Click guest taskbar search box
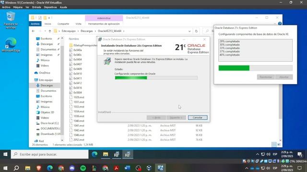Image resolution: width=307 pixels, height=172 pixels. coord(49,154)
